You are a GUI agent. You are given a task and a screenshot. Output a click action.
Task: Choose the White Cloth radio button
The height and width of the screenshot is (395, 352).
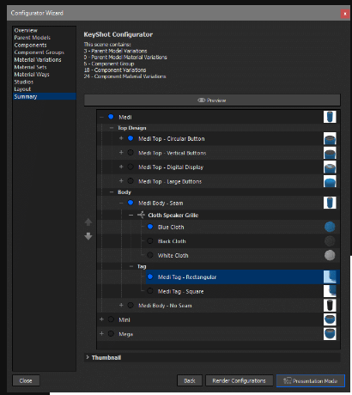150,255
